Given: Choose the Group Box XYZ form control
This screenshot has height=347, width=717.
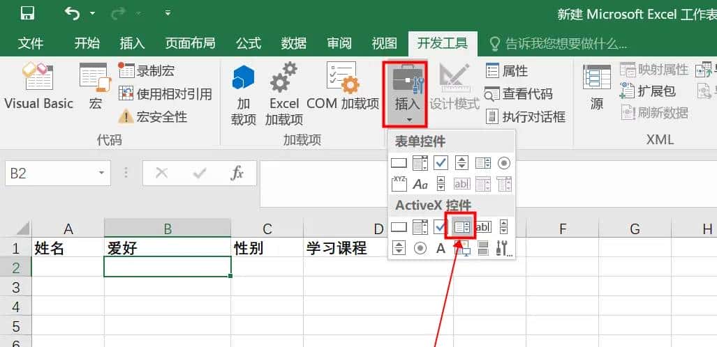Looking at the screenshot, I should (x=399, y=183).
